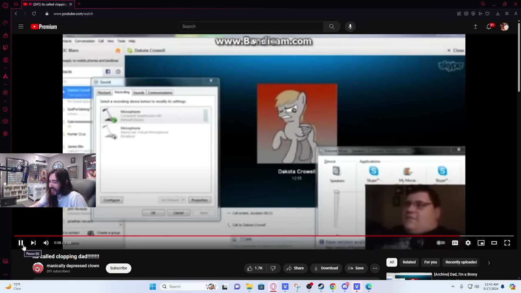Open [Archive] Dad, I'm a Brony title
Screen dimensions: 521x293
click(x=455, y=274)
